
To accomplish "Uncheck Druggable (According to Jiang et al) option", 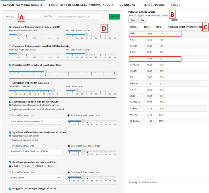I will click(10, 189).
